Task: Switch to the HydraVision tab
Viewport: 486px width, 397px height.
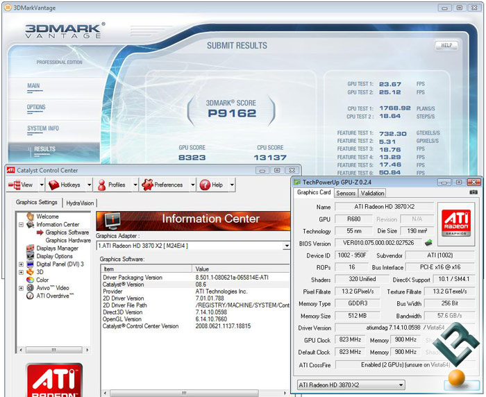Action: pyautogui.click(x=80, y=203)
